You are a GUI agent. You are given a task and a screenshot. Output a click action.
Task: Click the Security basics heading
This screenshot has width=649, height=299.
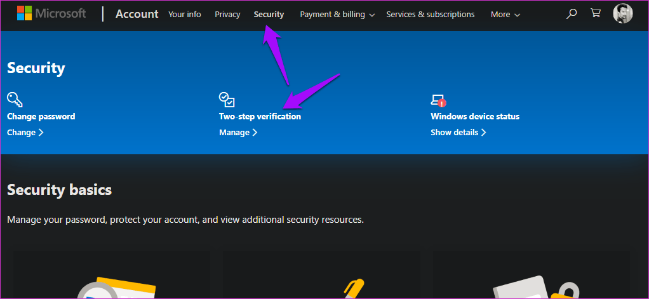[x=60, y=190]
